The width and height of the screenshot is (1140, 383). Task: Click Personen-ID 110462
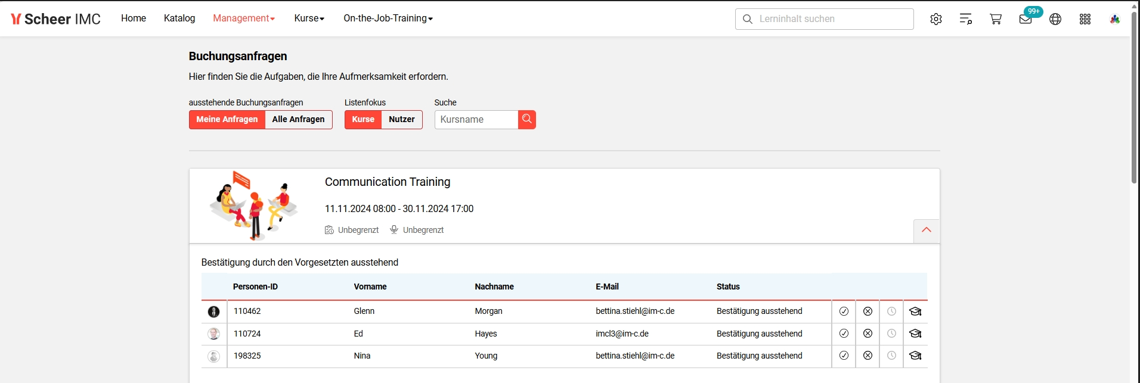[x=247, y=312]
